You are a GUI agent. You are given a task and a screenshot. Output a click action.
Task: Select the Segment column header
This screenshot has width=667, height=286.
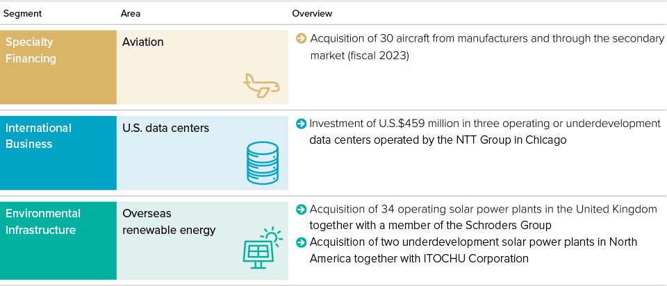(x=22, y=14)
